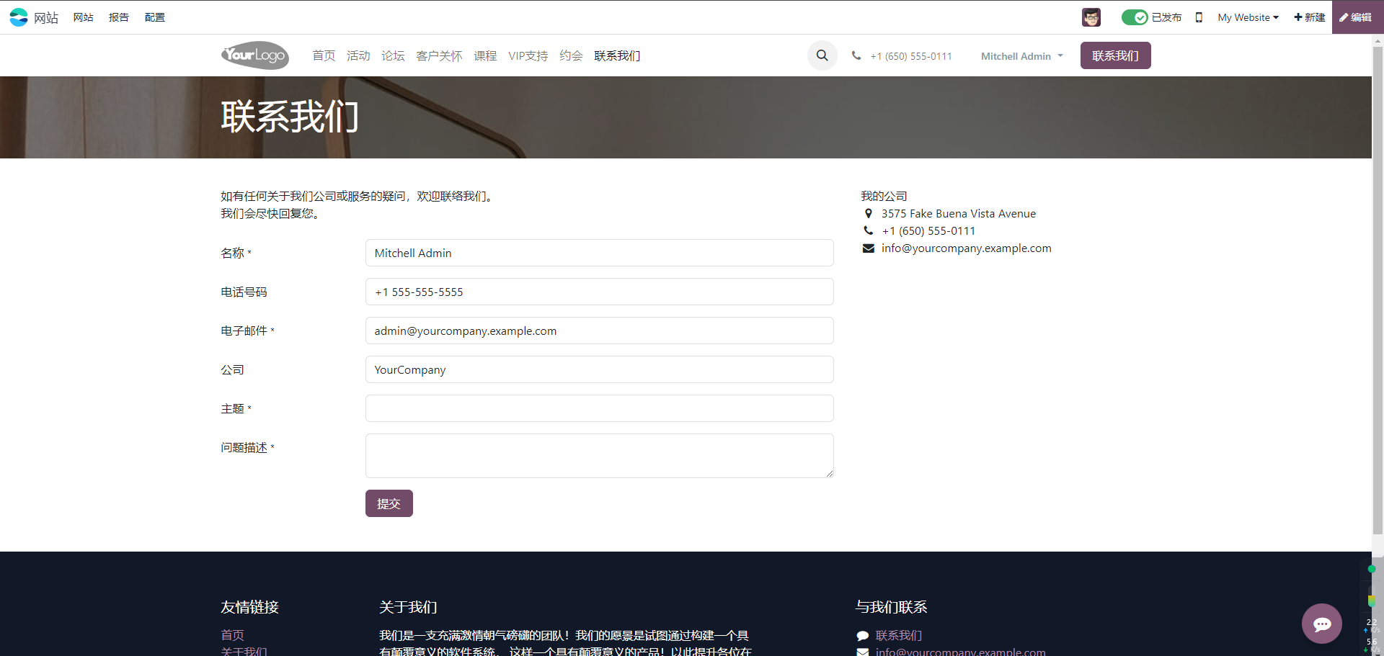The height and width of the screenshot is (656, 1384).
Task: Click the purple 联系我们 header button
Action: coord(1115,55)
